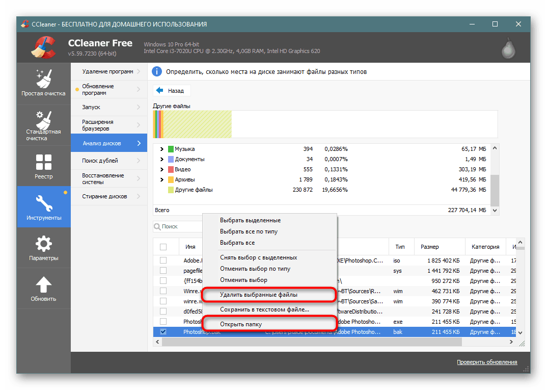Check the Adobe iso file checkbox
This screenshot has width=547, height=390.
pos(163,261)
